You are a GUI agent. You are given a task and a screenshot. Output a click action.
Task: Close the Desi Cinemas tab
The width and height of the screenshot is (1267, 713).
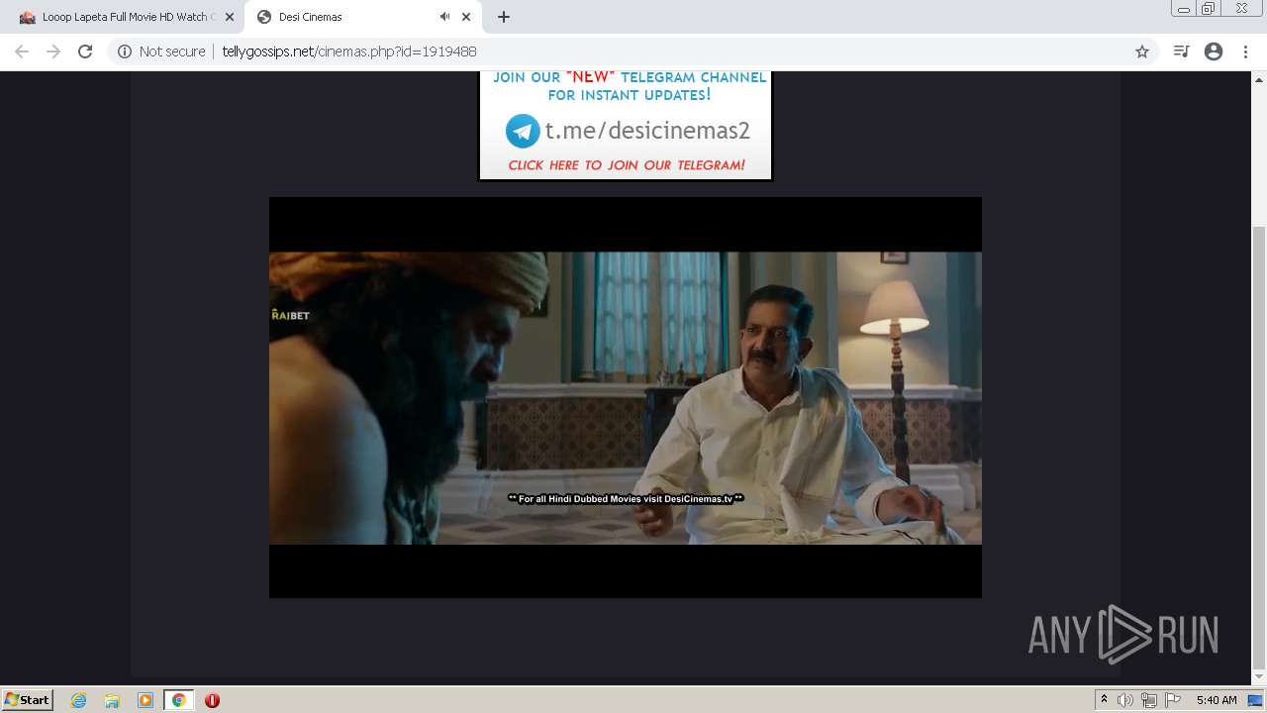click(x=466, y=17)
